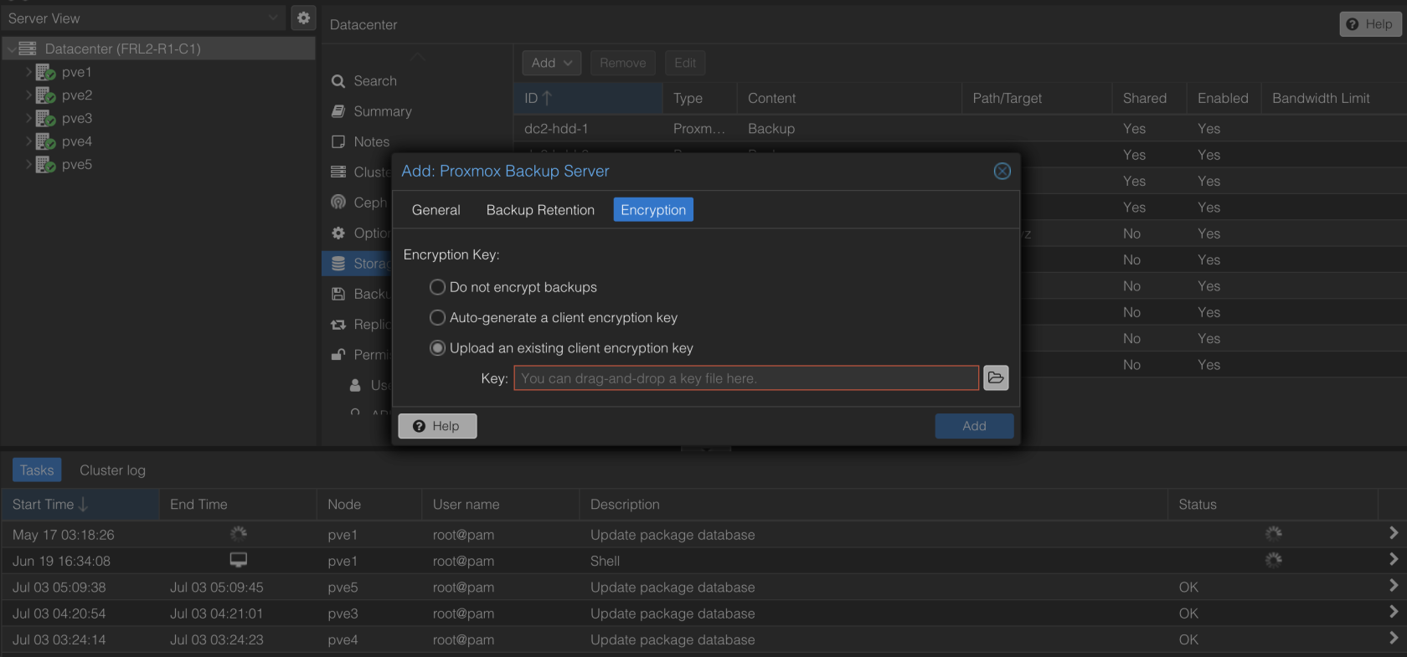Click the Backup floppy disk icon

(338, 294)
